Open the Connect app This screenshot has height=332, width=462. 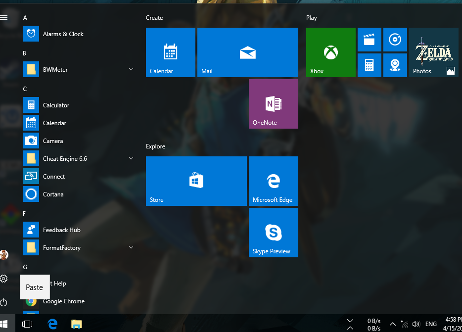[78, 176]
